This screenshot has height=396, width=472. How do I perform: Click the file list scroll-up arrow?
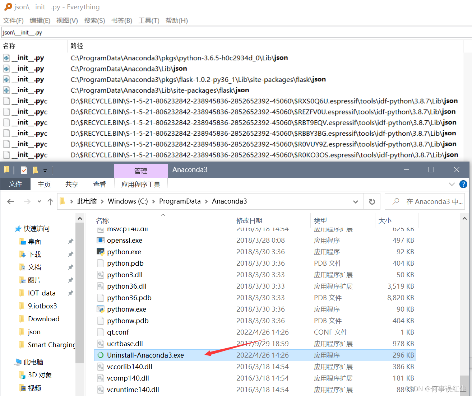coord(464,219)
